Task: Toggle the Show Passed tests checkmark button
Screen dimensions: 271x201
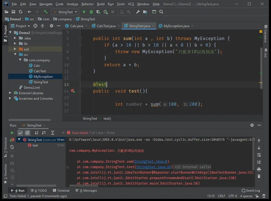Action: pyautogui.click(x=20, y=133)
